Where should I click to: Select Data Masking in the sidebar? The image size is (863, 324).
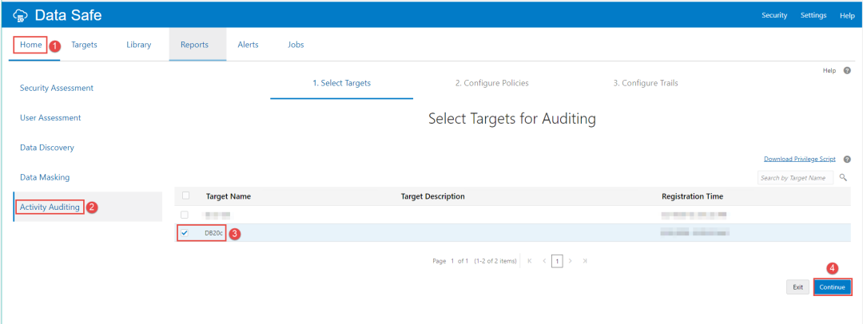pyautogui.click(x=45, y=177)
